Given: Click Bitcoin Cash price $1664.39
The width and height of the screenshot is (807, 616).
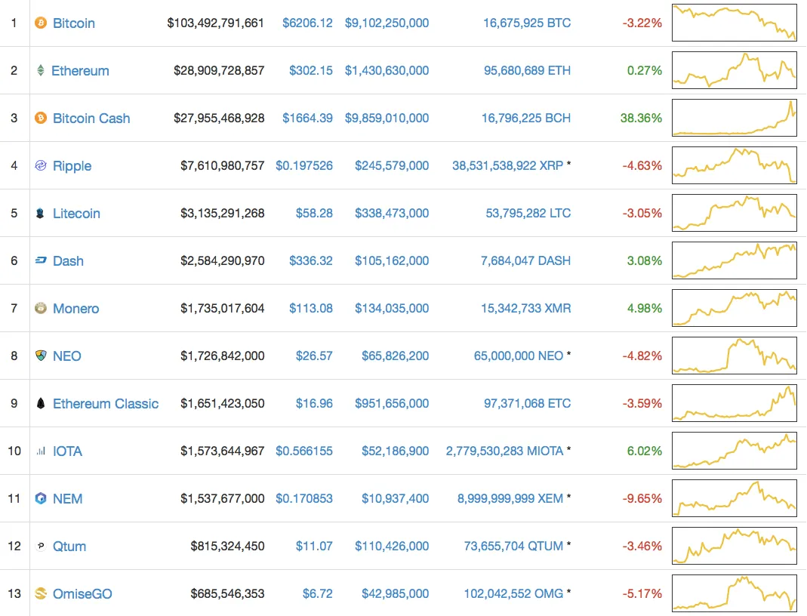Looking at the screenshot, I should click(x=307, y=118).
